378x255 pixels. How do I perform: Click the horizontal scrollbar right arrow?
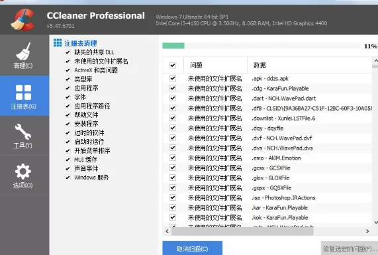tap(367, 231)
